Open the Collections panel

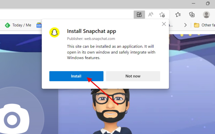coord(192,14)
